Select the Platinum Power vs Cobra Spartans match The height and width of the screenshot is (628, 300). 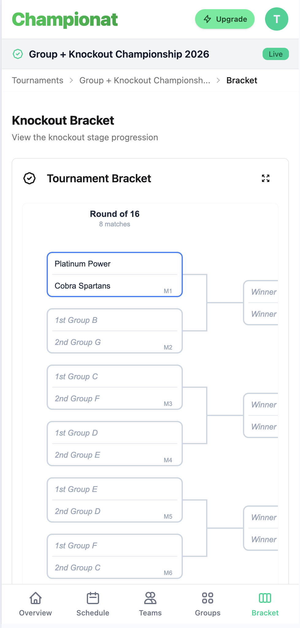pyautogui.click(x=114, y=274)
